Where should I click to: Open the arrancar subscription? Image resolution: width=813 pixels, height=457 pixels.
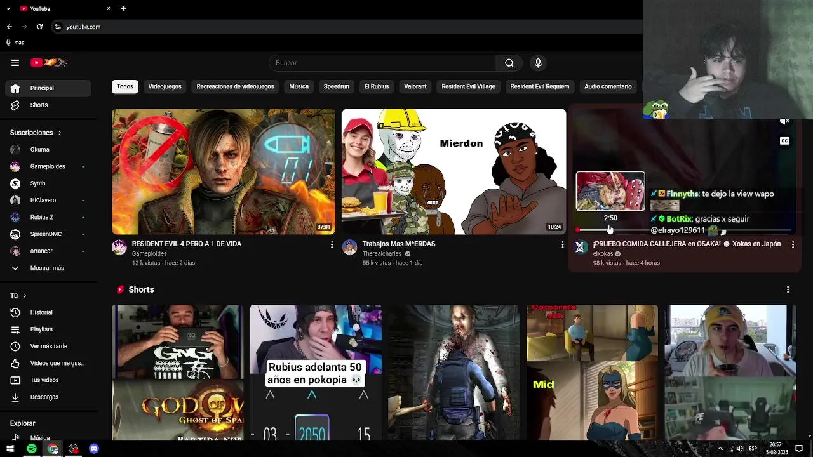[48, 251]
